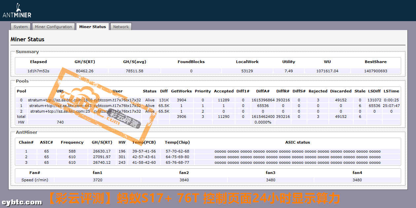This screenshot has width=416, height=208.
Task: Click the HW error count 740
Action: [x=60, y=122]
